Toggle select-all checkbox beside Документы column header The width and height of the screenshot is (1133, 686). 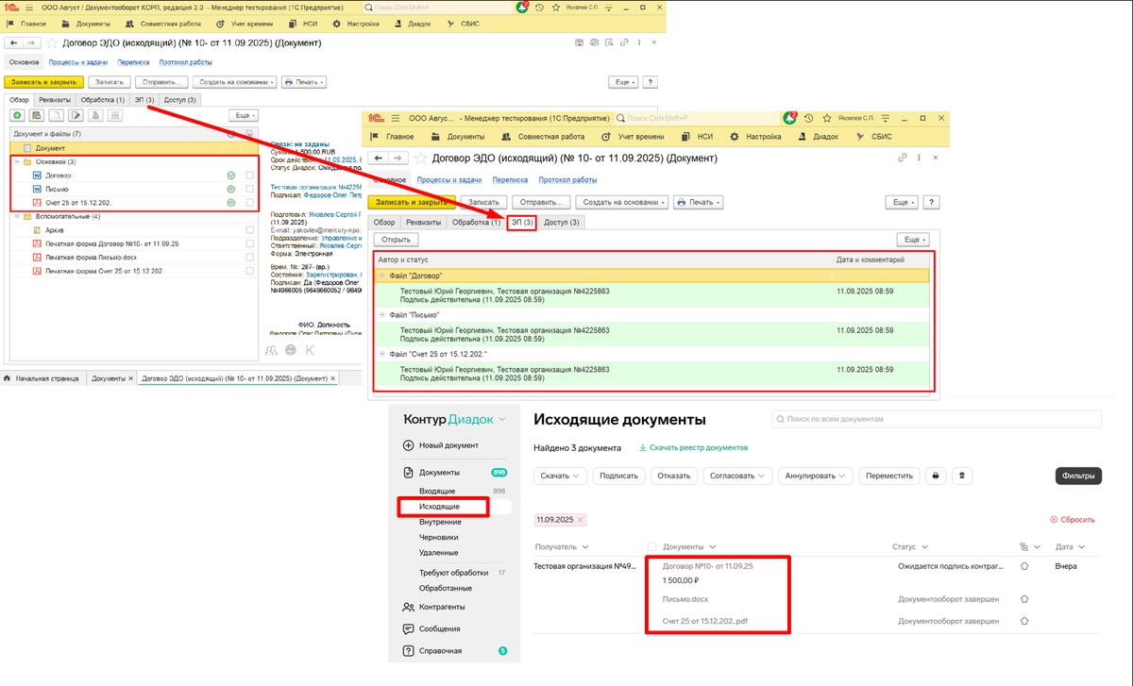click(651, 546)
